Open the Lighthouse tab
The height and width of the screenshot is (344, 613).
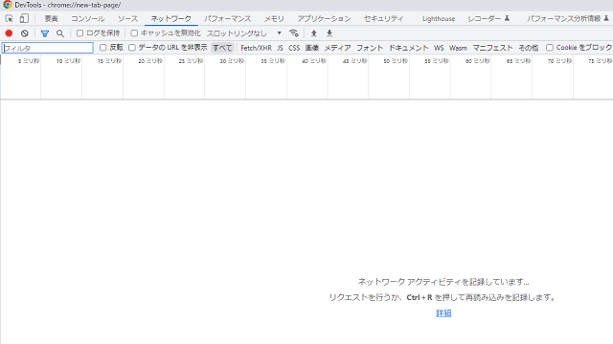[439, 19]
